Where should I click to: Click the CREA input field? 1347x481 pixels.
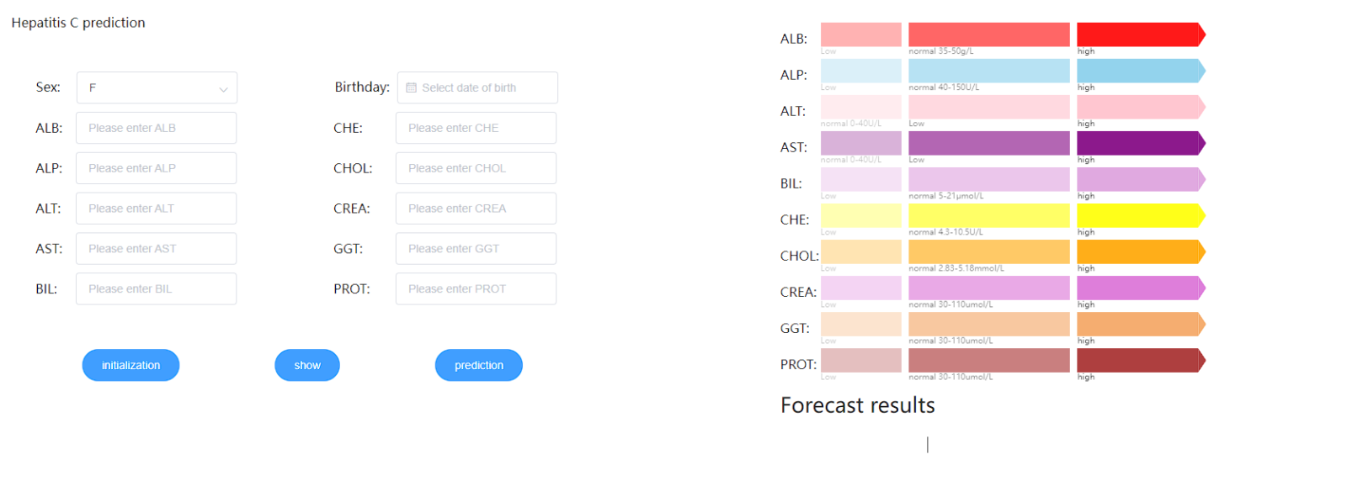(476, 209)
